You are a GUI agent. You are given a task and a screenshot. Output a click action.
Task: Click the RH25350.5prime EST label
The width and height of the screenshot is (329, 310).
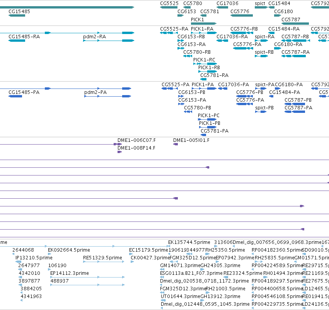click(225, 250)
